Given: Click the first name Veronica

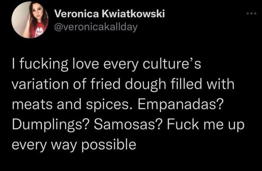Looking at the screenshot, I should [77, 14].
